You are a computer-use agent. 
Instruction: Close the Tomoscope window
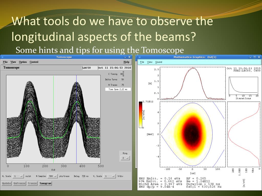129,57
